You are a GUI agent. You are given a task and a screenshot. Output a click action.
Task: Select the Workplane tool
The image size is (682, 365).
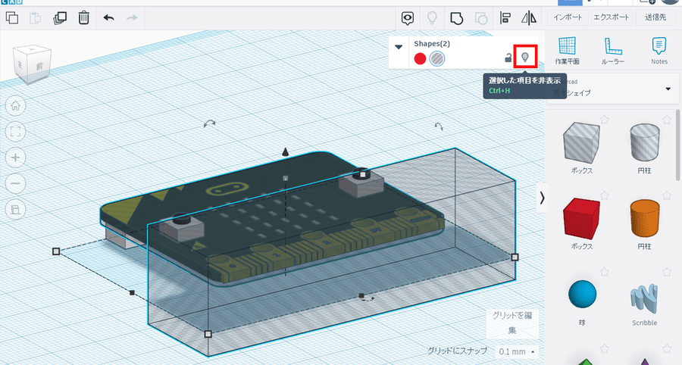[x=567, y=51]
